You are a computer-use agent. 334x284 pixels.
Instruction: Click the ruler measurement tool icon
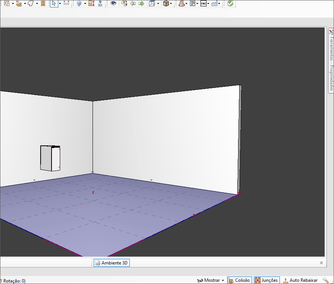(x=66, y=3)
